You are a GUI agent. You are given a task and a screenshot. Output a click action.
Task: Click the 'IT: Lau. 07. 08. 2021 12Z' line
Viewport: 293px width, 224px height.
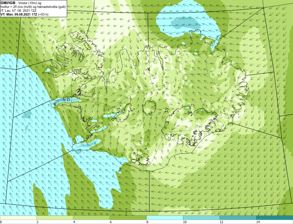19,11
